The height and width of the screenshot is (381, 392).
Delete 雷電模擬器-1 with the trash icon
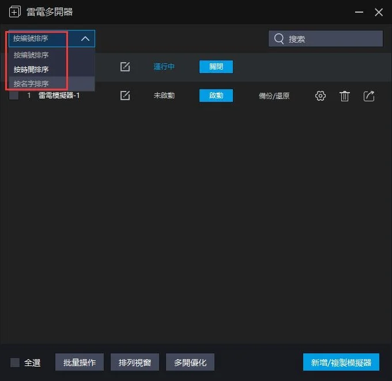point(345,96)
